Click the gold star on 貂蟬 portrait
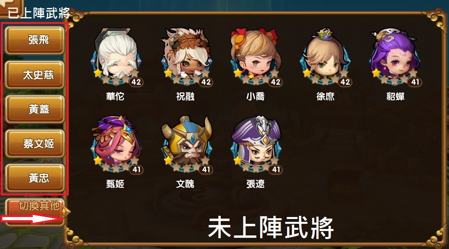The height and width of the screenshot is (249, 449). coord(377,73)
